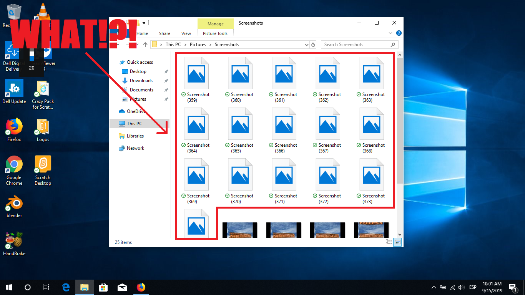Select the blender desktop shortcut
Screen dimensions: 525x295
14,206
